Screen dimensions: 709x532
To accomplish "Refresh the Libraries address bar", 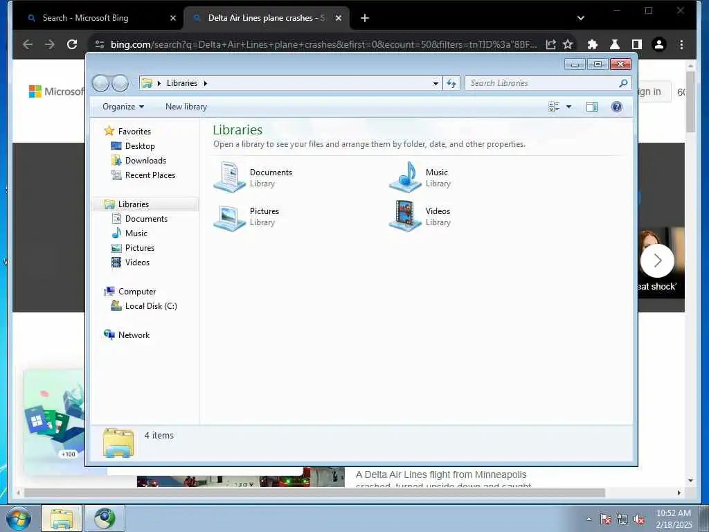I will point(451,83).
